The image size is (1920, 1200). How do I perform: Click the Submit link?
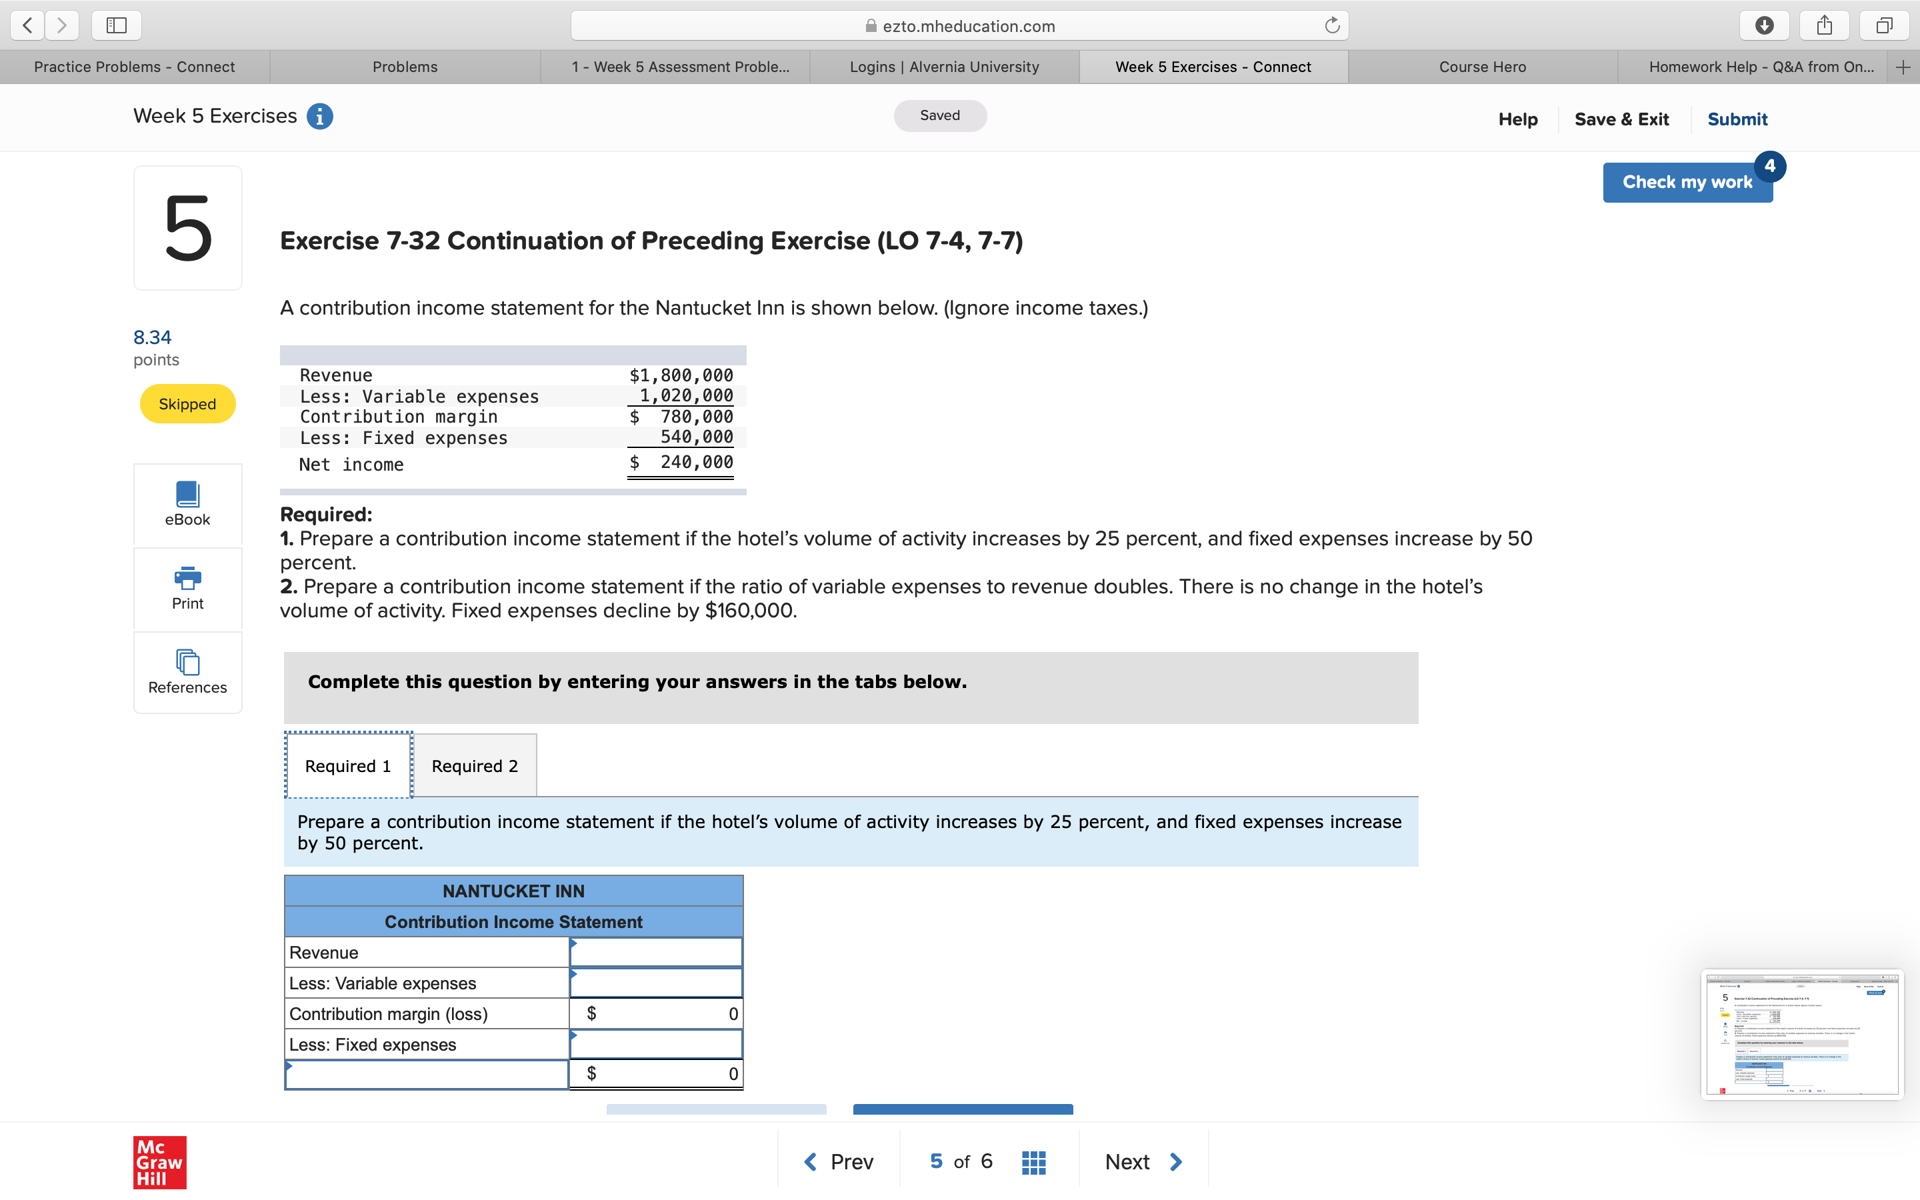[x=1737, y=118]
